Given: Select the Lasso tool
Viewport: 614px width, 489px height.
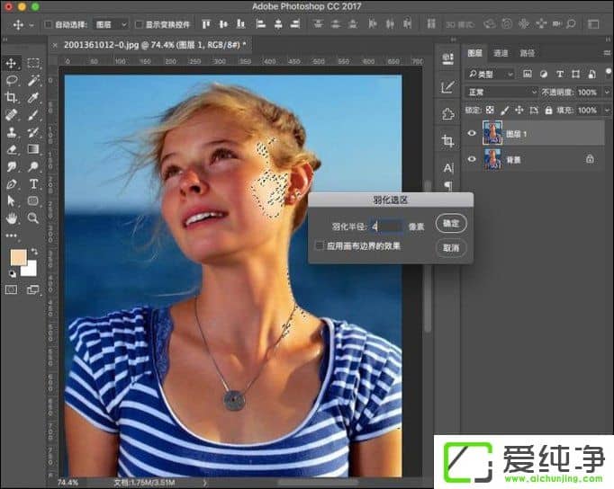Looking at the screenshot, I should click(12, 80).
